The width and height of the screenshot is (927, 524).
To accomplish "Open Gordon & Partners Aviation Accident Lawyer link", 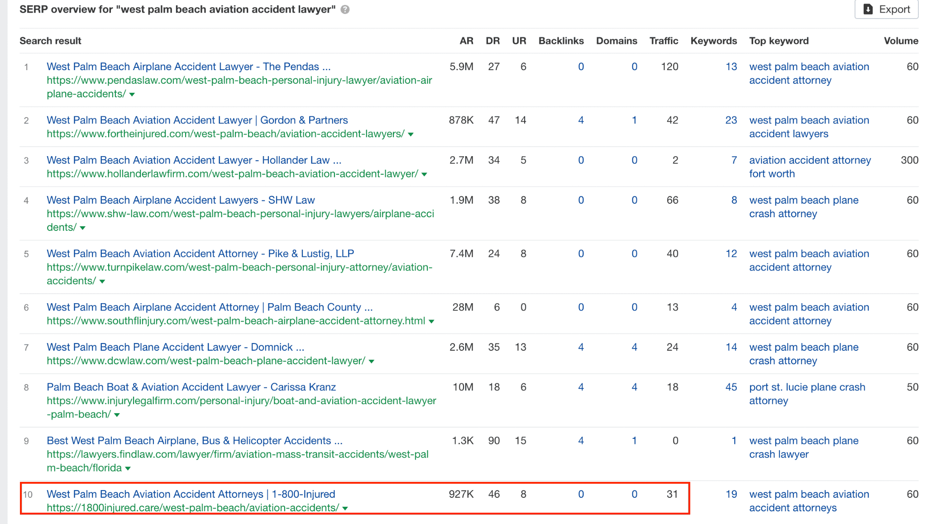I will pos(197,120).
